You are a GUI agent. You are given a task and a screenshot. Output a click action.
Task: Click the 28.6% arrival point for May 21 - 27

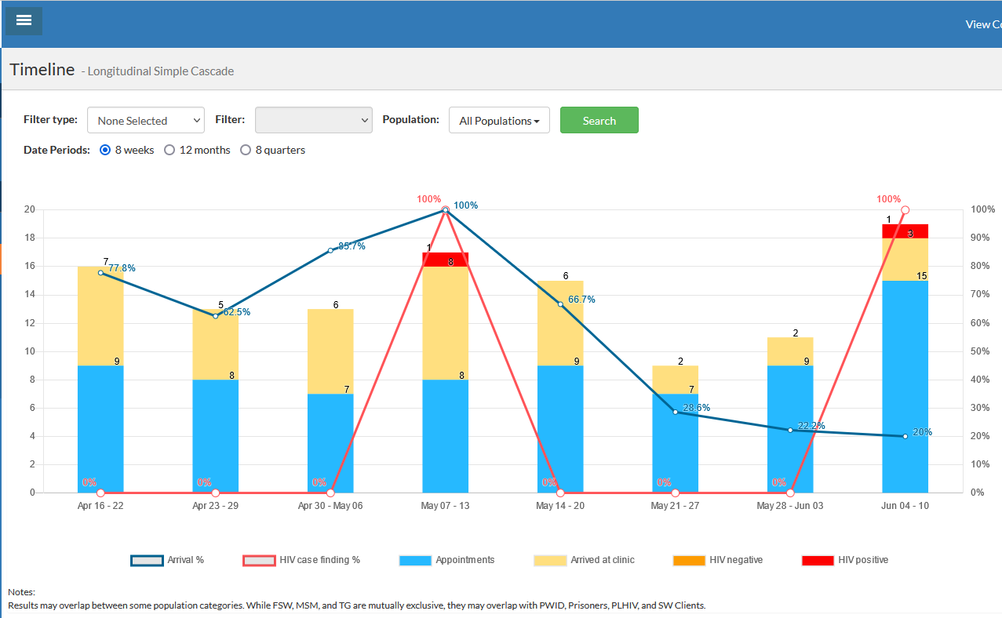tap(675, 412)
